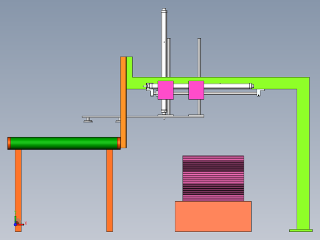Click the red X axis of triad
The height and width of the screenshot is (240, 320).
[x=20, y=225]
